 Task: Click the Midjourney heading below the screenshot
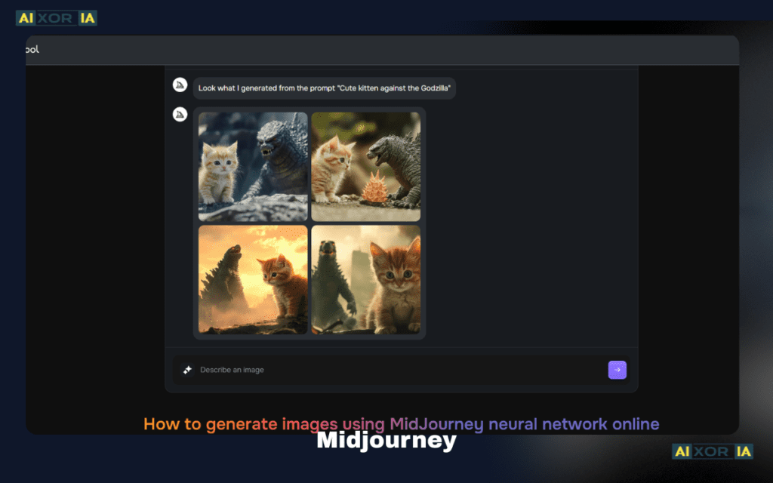(386, 440)
